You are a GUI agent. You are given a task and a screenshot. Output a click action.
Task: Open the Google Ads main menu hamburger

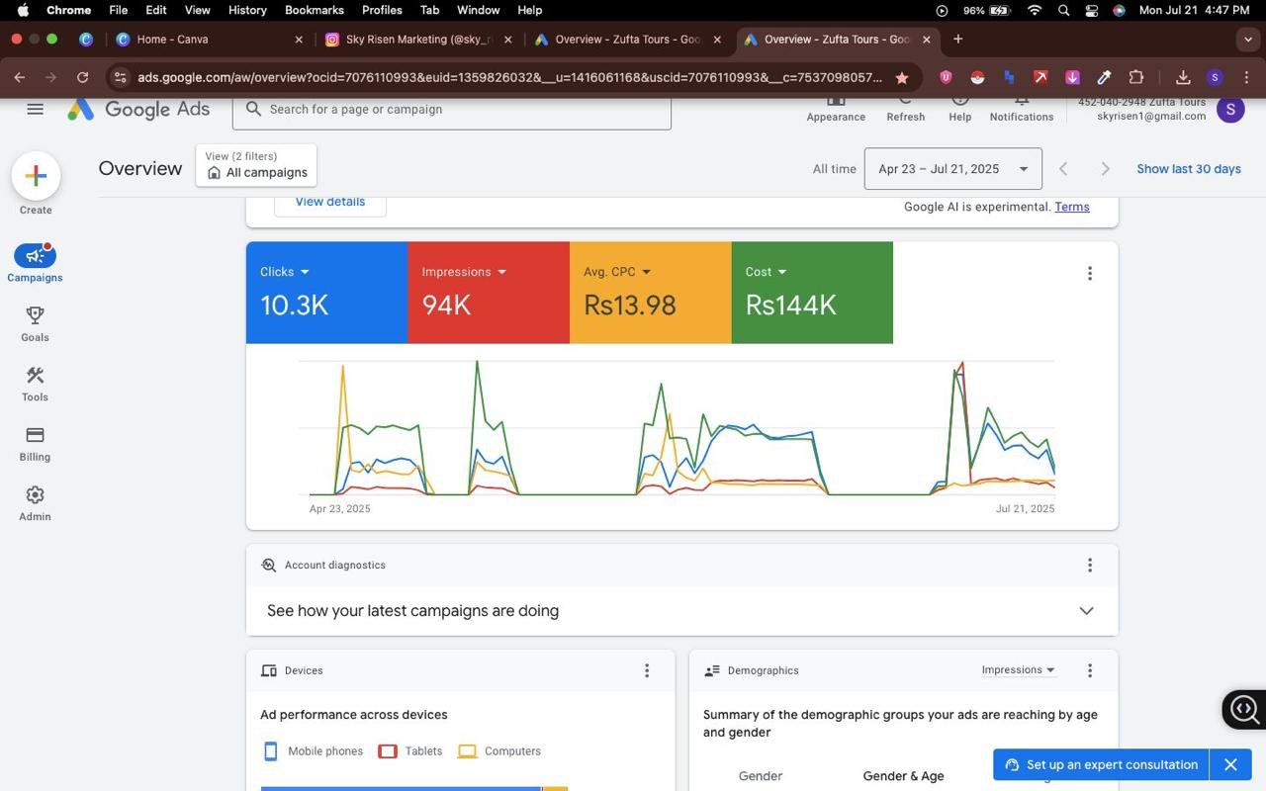point(35,109)
